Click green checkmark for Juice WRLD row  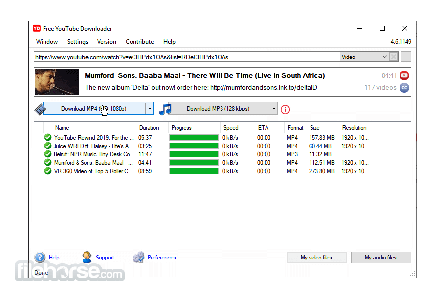tap(47, 146)
